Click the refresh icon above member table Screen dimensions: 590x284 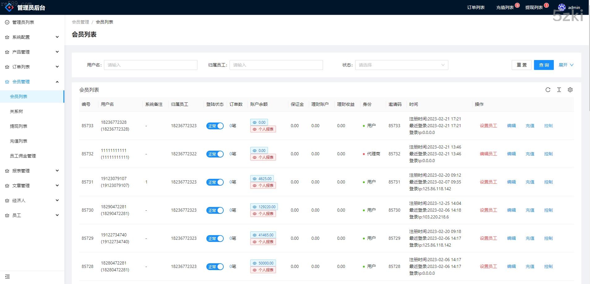tap(548, 90)
